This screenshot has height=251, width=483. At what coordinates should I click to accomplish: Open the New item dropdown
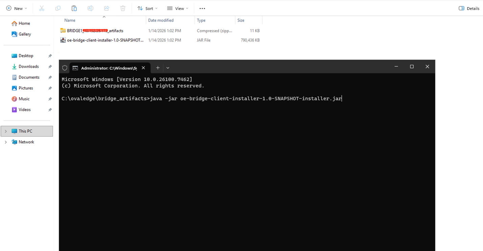pos(17,8)
